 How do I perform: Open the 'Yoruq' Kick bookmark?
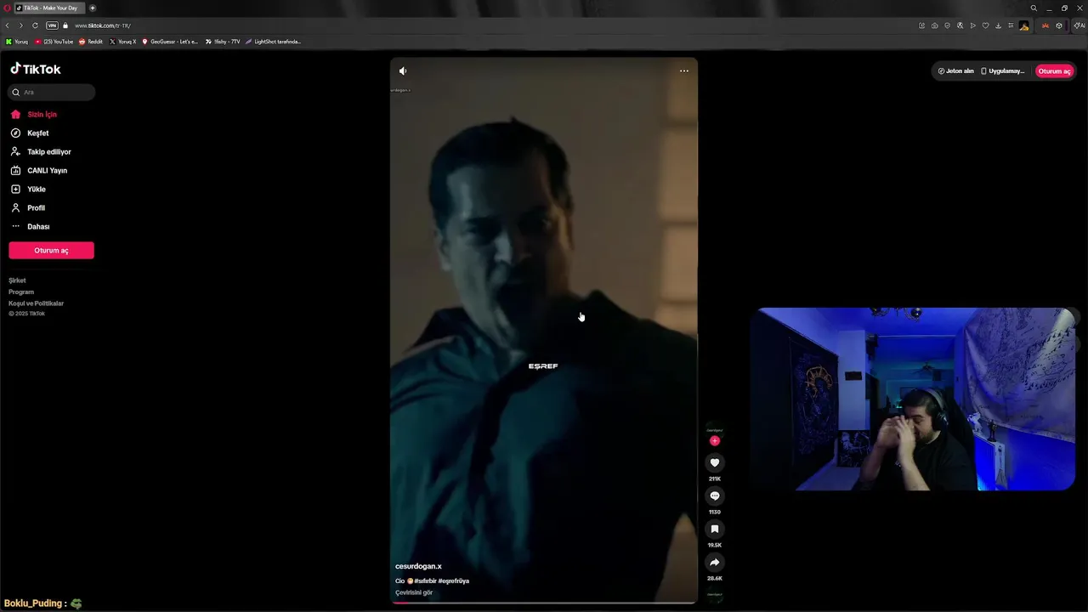tap(17, 41)
